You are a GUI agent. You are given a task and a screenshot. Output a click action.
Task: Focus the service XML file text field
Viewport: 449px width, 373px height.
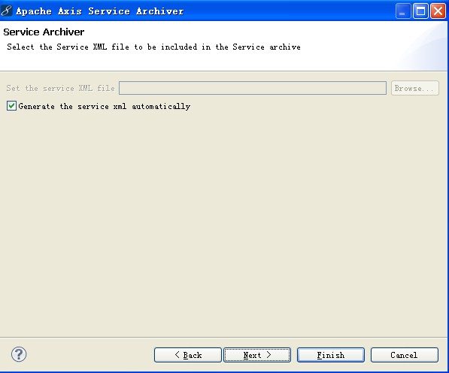click(253, 88)
